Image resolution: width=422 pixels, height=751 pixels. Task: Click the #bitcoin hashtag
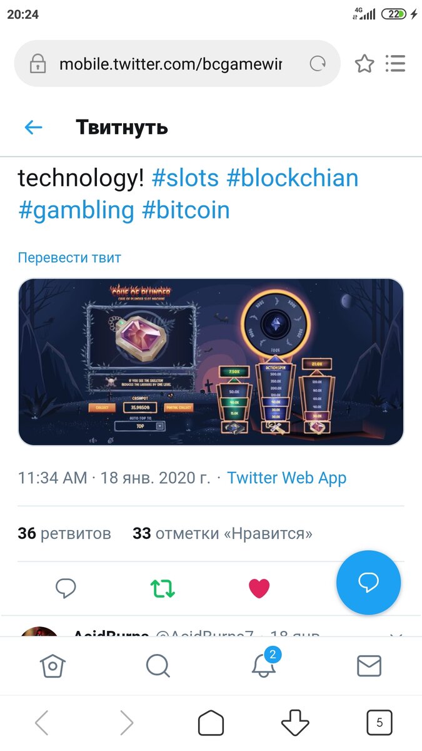click(x=186, y=210)
